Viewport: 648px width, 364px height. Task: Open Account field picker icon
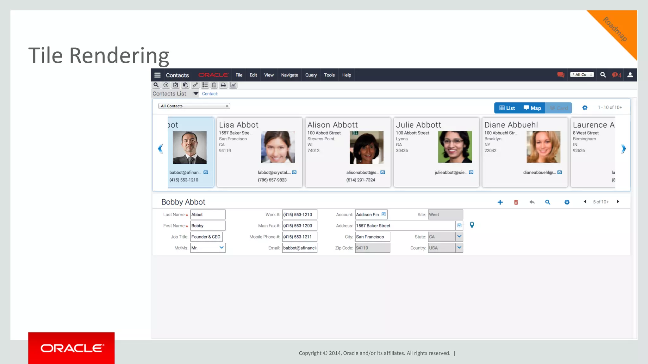383,215
